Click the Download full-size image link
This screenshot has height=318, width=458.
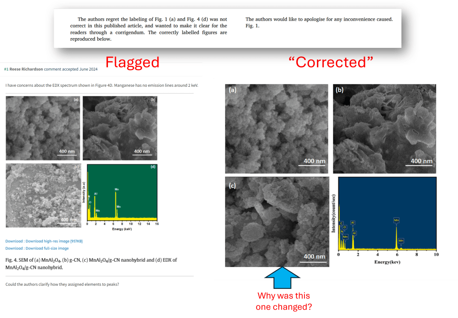click(x=37, y=248)
